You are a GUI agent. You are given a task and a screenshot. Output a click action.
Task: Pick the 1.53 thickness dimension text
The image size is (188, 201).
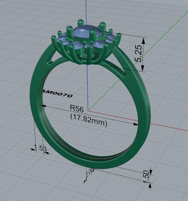click(40, 148)
